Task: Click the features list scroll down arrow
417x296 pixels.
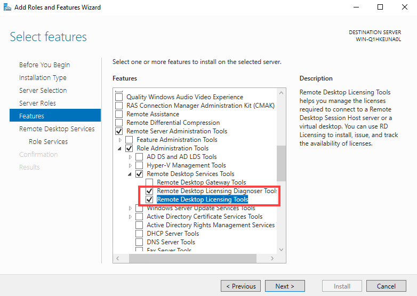Action: click(x=281, y=250)
